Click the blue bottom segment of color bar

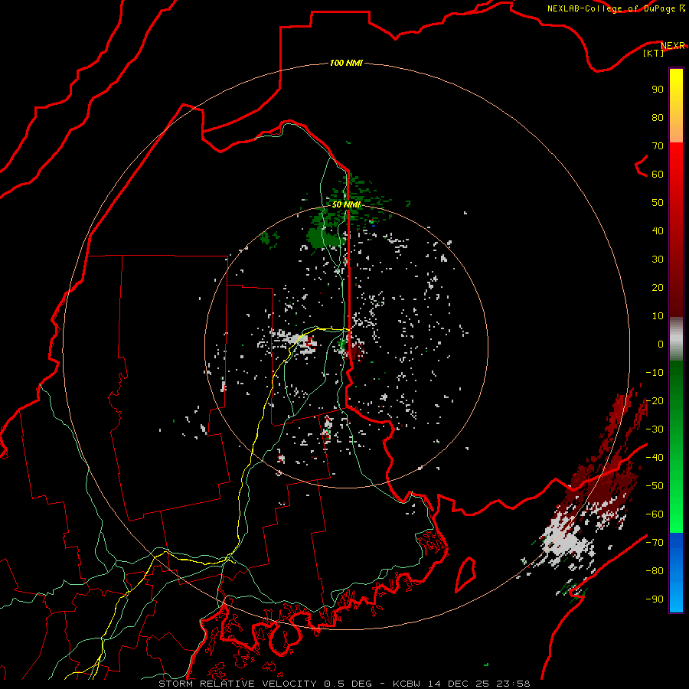coord(676,573)
